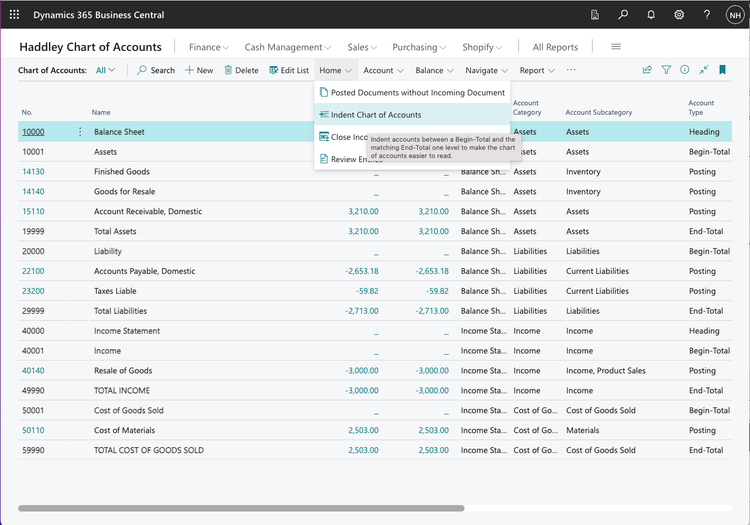The image size is (750, 525).
Task: Click the Edit List button
Action: pos(289,70)
